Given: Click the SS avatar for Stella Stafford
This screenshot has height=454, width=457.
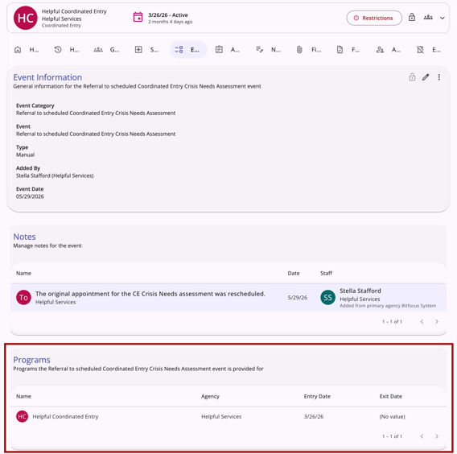Looking at the screenshot, I should coord(327,297).
